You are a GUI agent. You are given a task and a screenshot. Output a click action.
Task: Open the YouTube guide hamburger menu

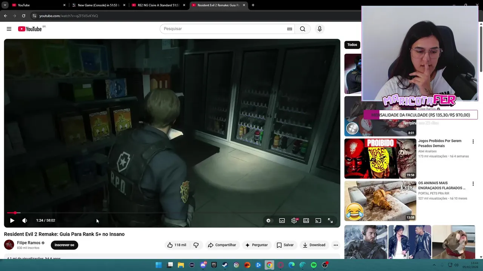pyautogui.click(x=9, y=29)
